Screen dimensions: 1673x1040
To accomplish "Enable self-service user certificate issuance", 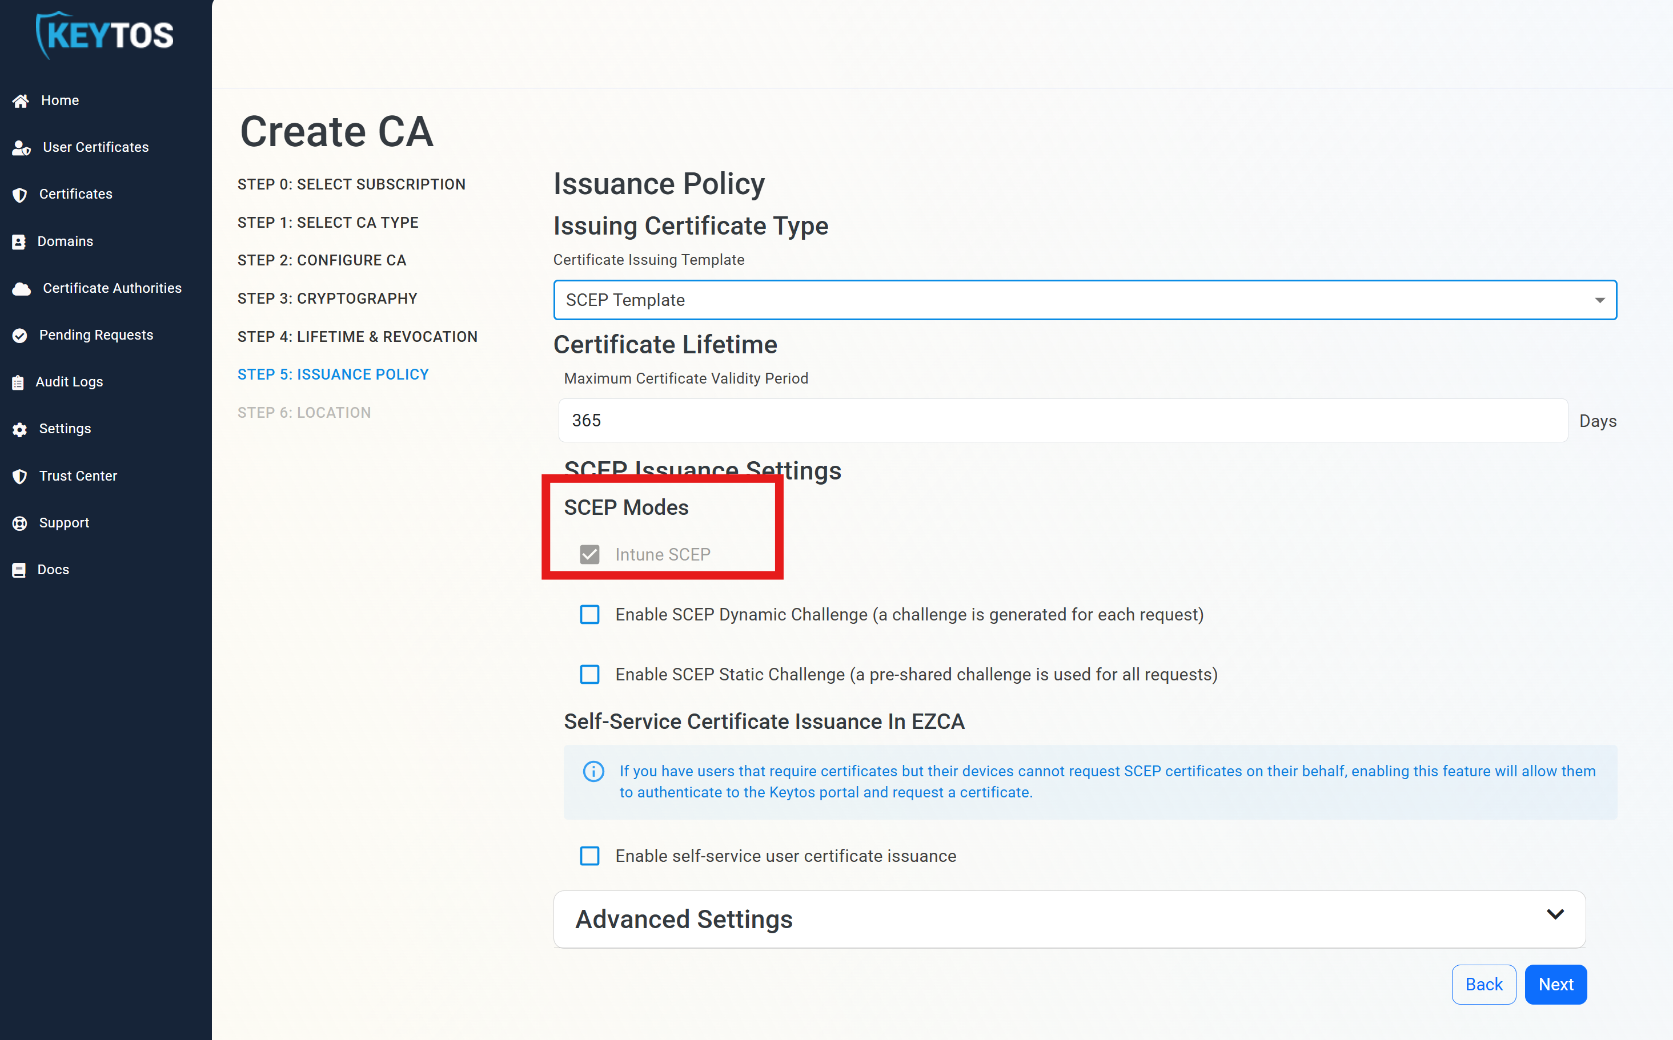I will [x=590, y=856].
